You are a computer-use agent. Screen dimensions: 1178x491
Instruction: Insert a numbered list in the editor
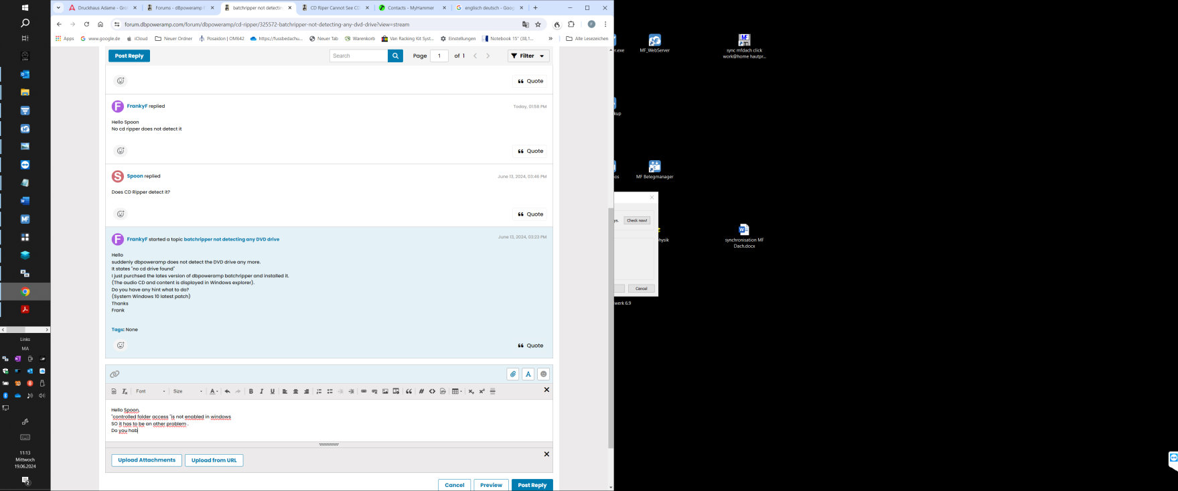tap(319, 391)
